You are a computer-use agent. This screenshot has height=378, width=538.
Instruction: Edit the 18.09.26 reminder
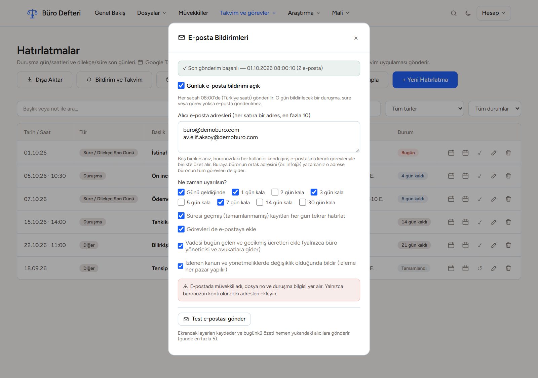pos(494,268)
